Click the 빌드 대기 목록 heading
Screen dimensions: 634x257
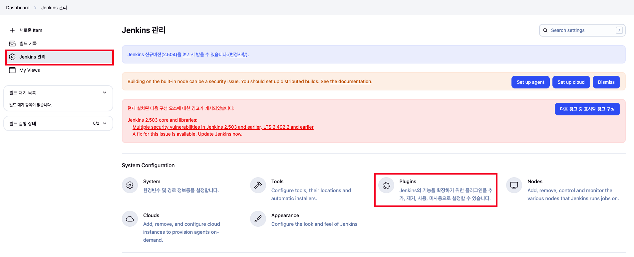click(x=23, y=93)
